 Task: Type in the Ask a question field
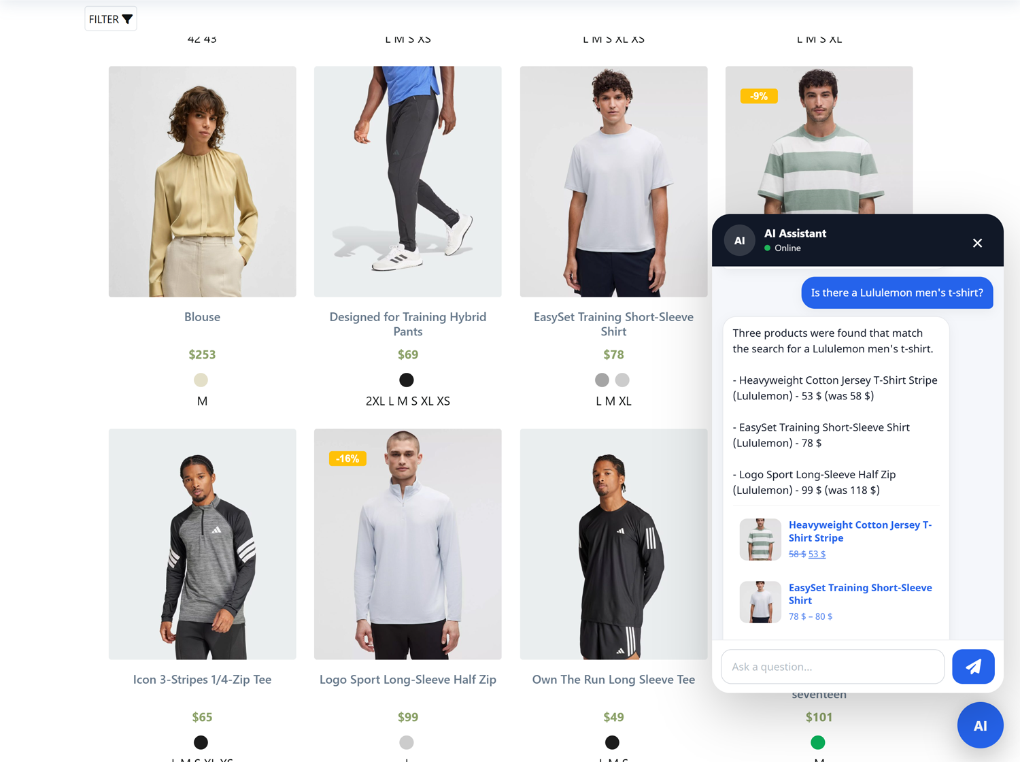832,667
